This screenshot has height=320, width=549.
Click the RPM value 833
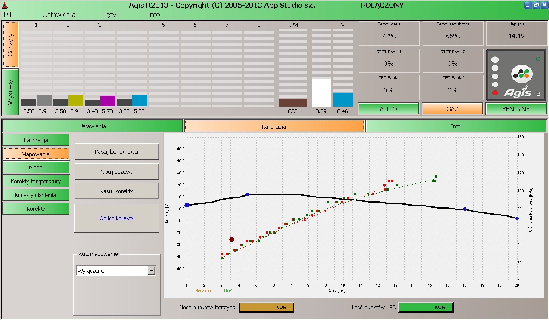[x=293, y=111]
